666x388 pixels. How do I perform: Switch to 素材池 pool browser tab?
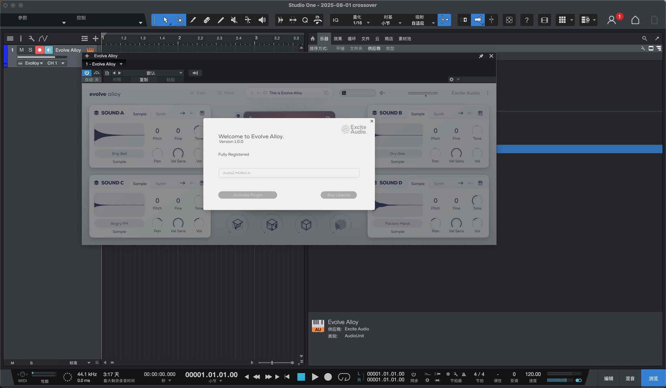(x=404, y=39)
